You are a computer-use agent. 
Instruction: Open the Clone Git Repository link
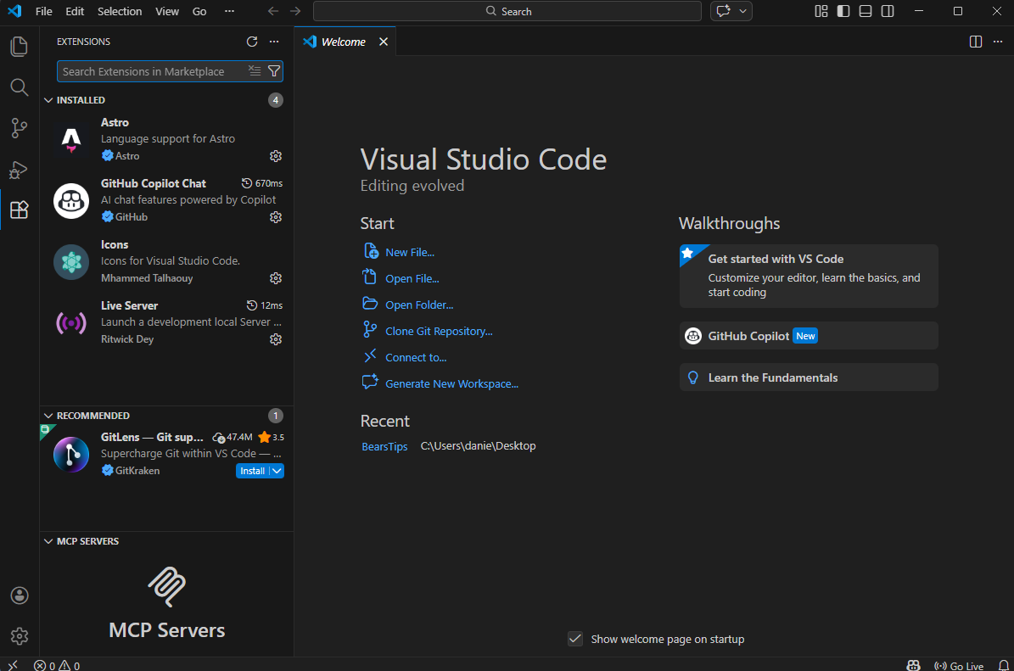439,330
